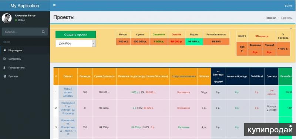This screenshot has width=296, height=139.
Task: Click Alexander Pierce avatar photo
Action: [7, 18]
